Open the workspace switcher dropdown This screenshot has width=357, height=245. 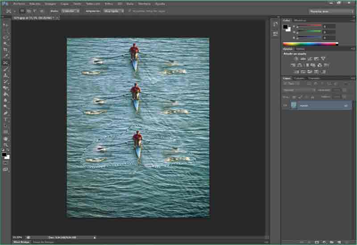[331, 11]
